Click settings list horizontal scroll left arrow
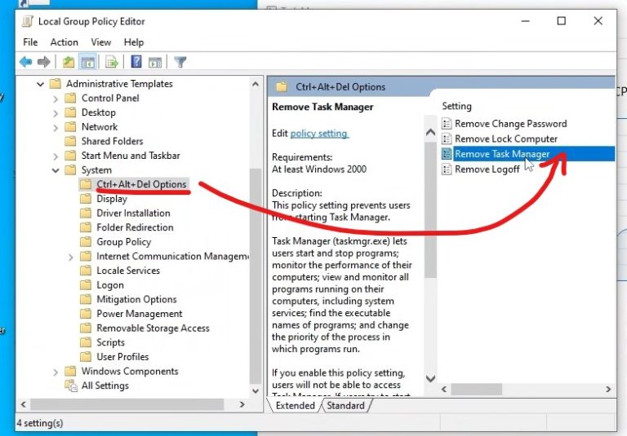 [444, 389]
